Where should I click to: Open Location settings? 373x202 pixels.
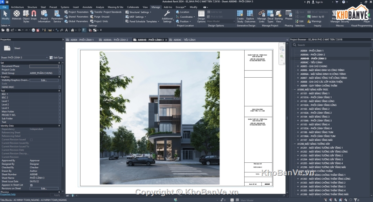[x=183, y=12]
